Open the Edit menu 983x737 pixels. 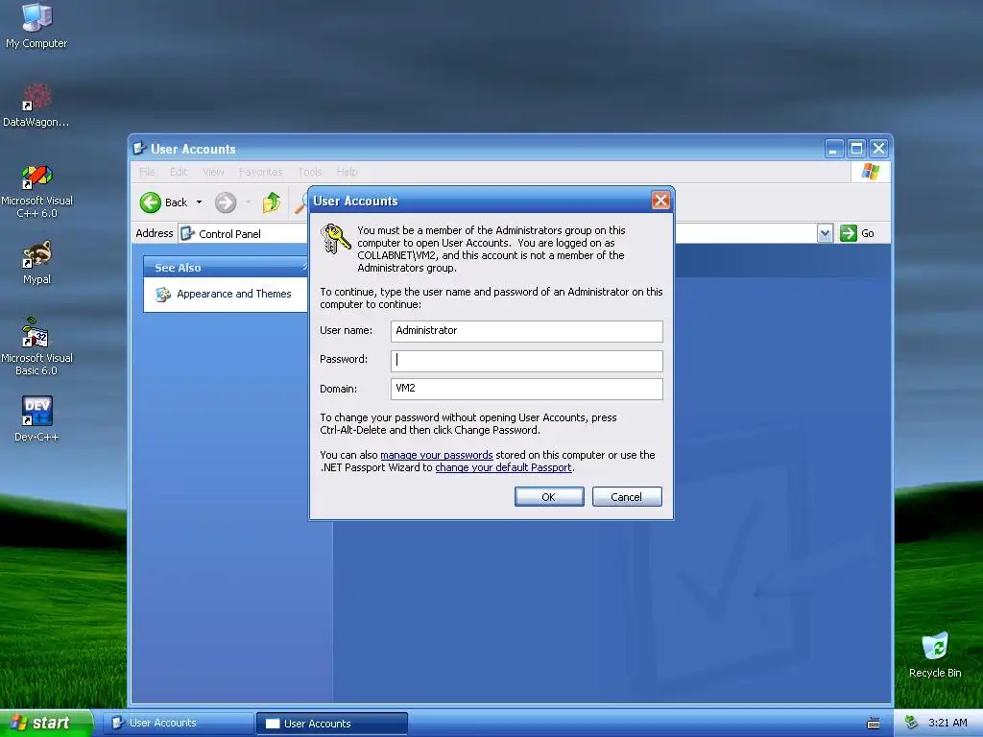(x=179, y=172)
